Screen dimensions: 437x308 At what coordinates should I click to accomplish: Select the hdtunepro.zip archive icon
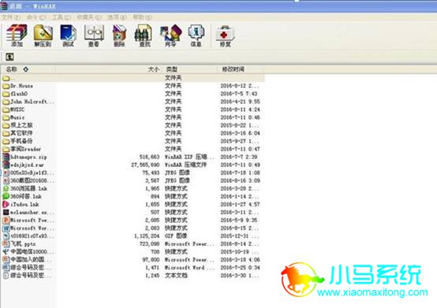click(6, 157)
